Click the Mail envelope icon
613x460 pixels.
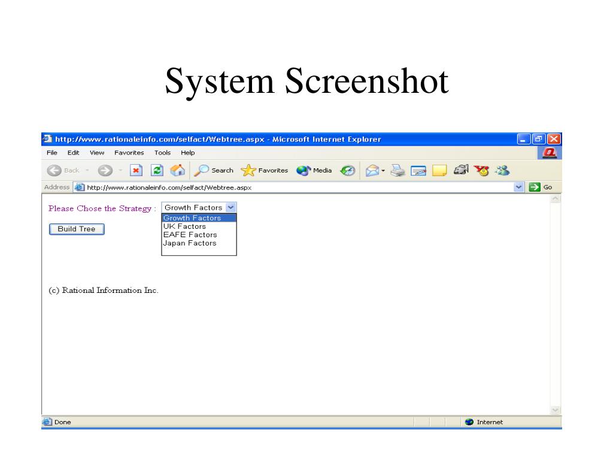(372, 171)
